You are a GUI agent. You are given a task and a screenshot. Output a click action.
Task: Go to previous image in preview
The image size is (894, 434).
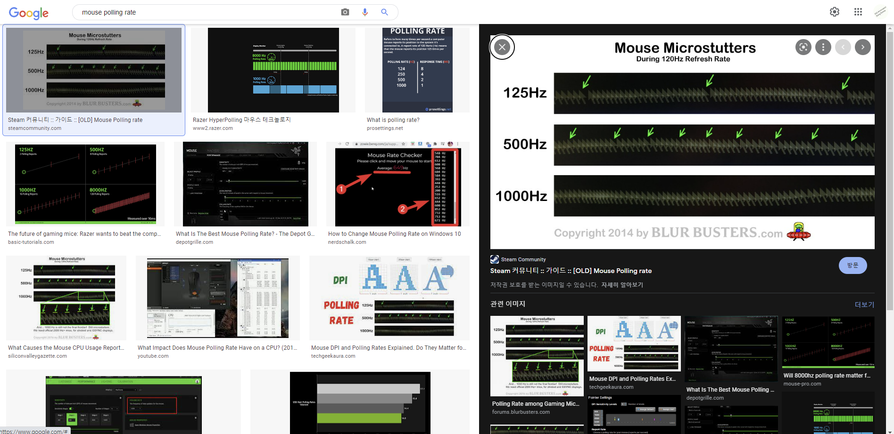click(x=843, y=47)
